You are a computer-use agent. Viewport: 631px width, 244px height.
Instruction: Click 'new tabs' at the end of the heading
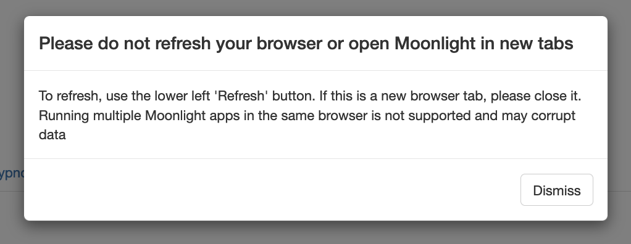coord(537,43)
